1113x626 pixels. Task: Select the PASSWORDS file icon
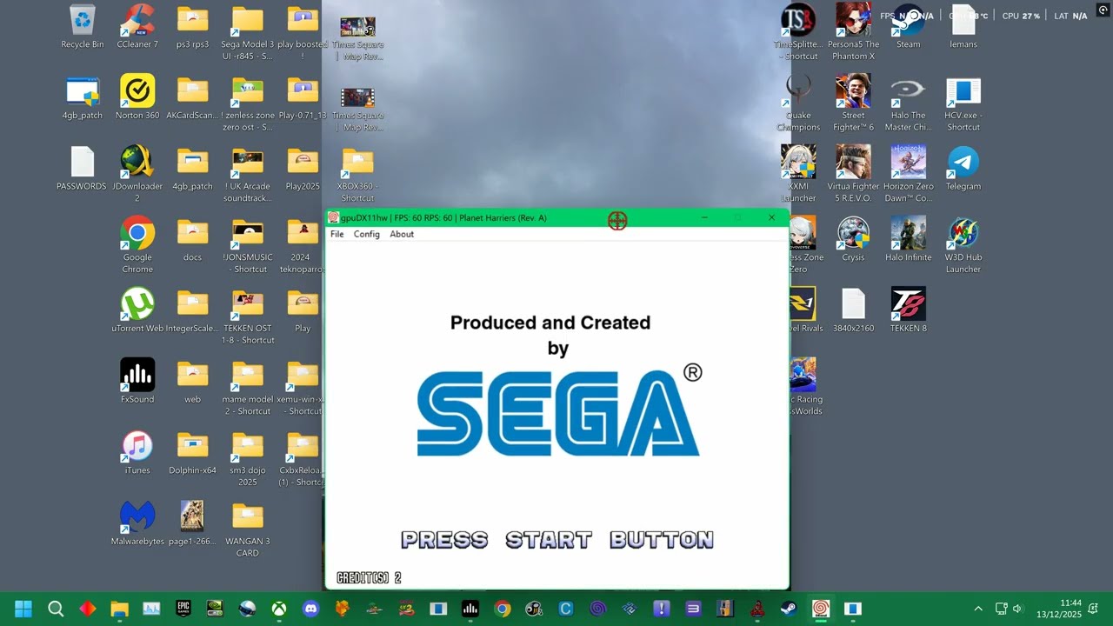[x=82, y=169]
